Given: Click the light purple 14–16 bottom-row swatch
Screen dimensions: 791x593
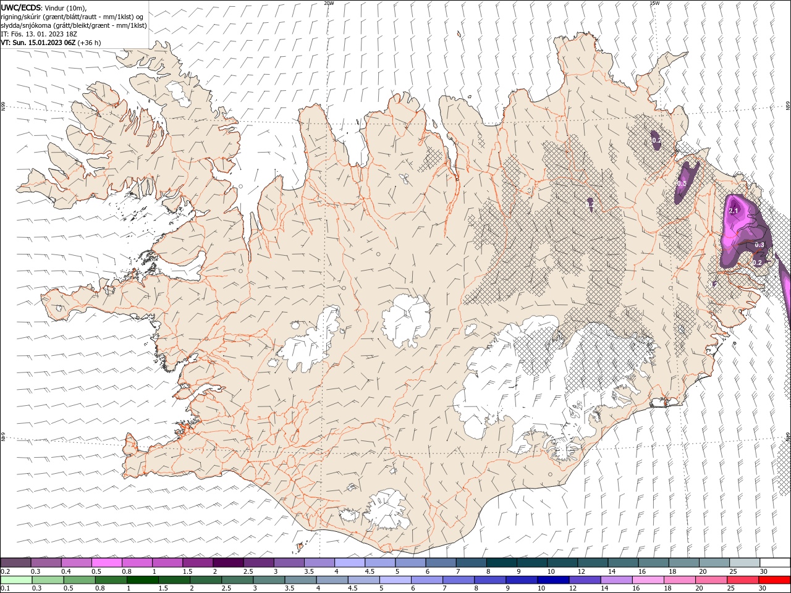Looking at the screenshot, I should (615, 580).
